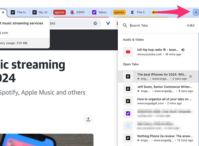Click the address bar URL ending in 'tml'

pos(52,24)
